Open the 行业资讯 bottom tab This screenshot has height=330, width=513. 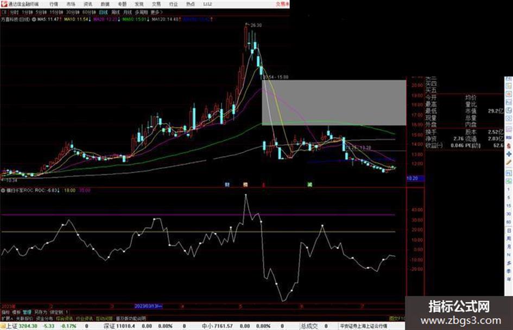coord(84,318)
